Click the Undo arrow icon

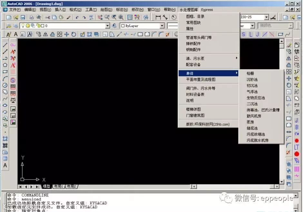(77, 17)
